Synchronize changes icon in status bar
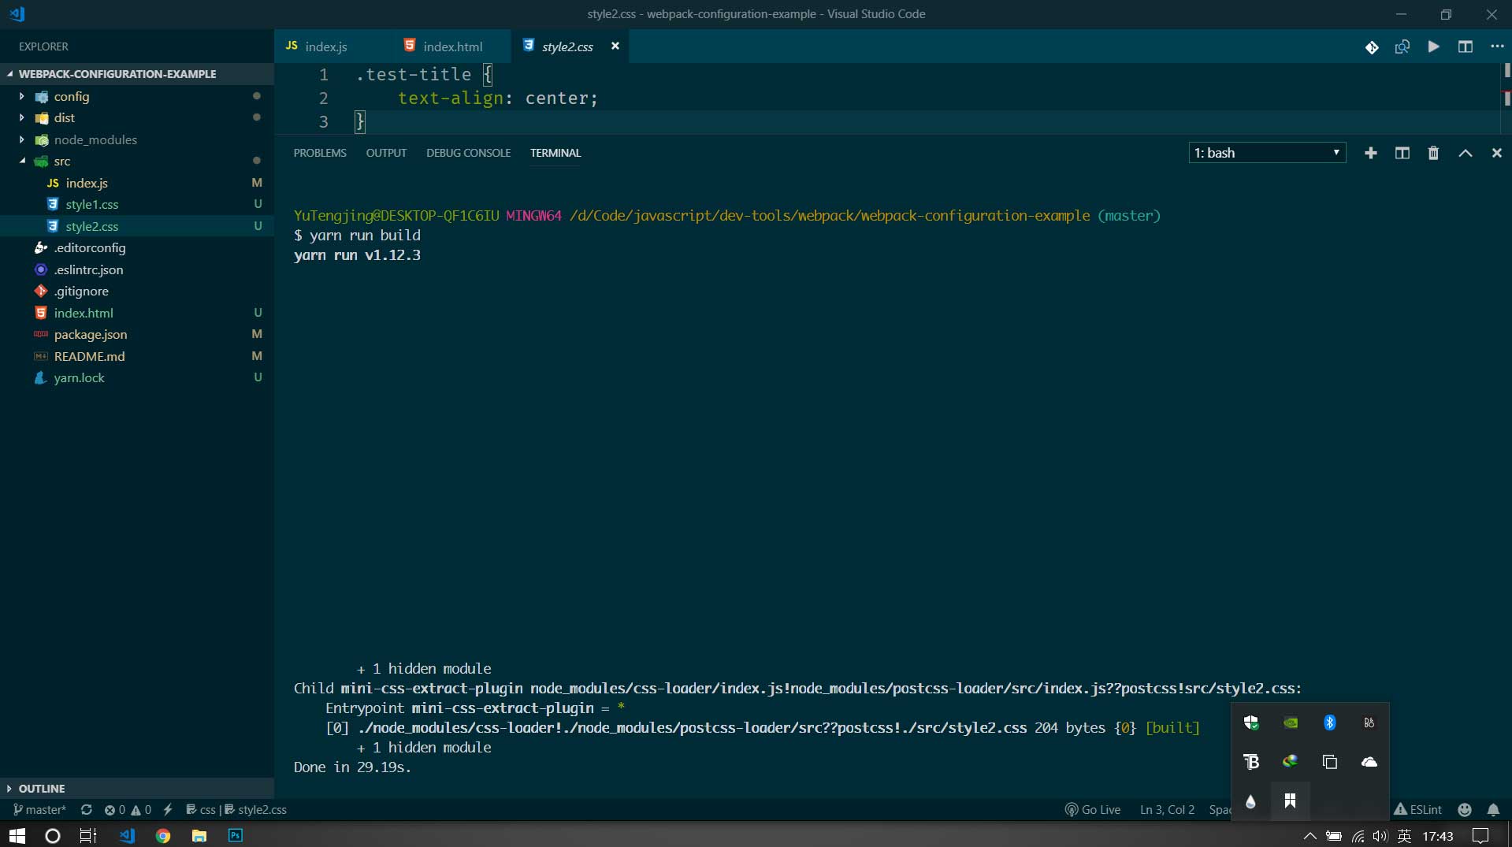Image resolution: width=1512 pixels, height=847 pixels. pos(87,809)
